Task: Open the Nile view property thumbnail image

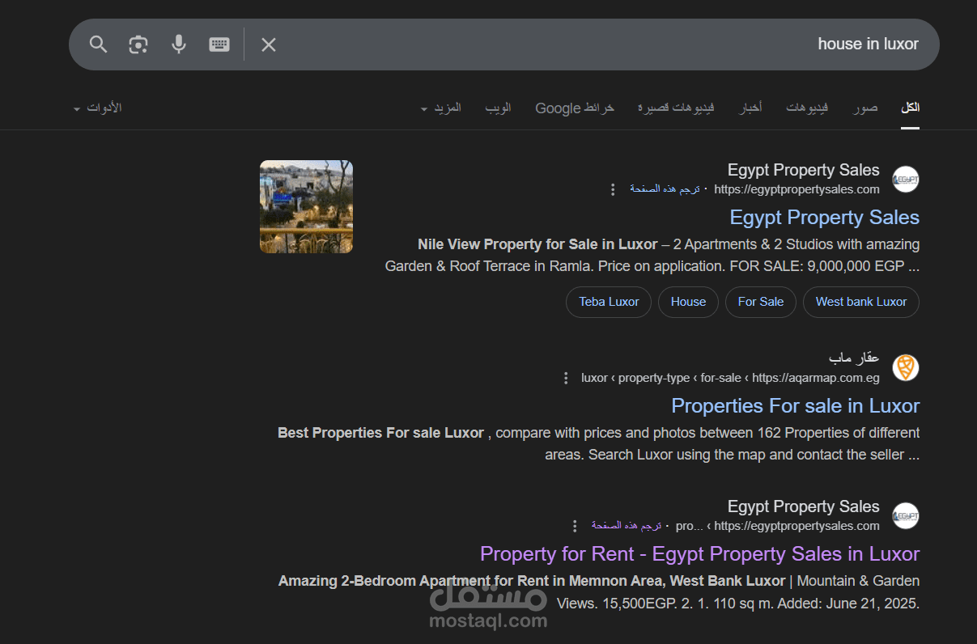Action: (306, 206)
